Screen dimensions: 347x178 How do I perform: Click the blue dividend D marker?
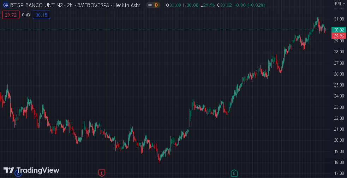point(18,173)
